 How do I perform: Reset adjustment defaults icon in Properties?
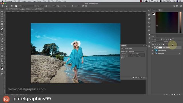(x=138, y=78)
